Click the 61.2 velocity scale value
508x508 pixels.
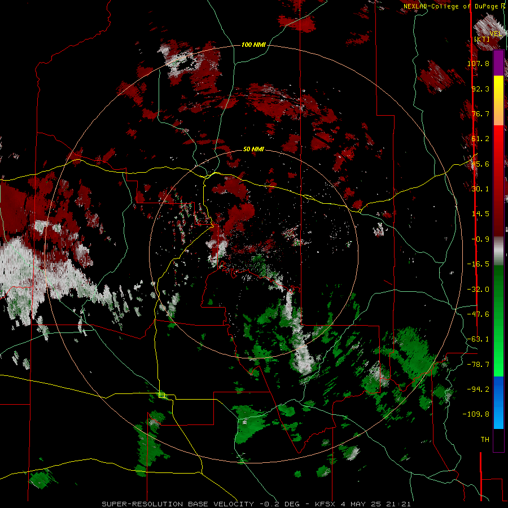click(x=480, y=139)
